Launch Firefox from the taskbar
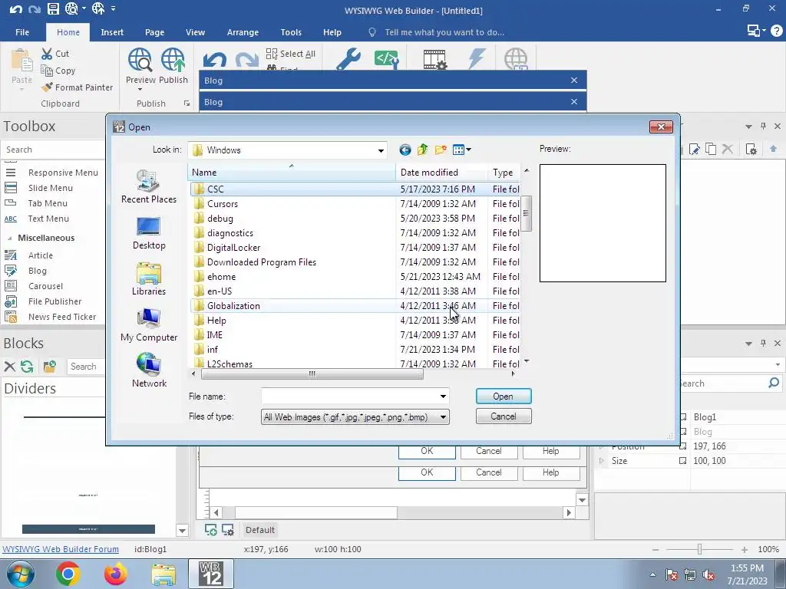The image size is (786, 589). coord(116,574)
